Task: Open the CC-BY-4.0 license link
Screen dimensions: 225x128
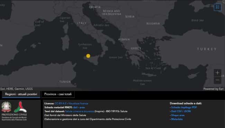Action: pos(61,104)
